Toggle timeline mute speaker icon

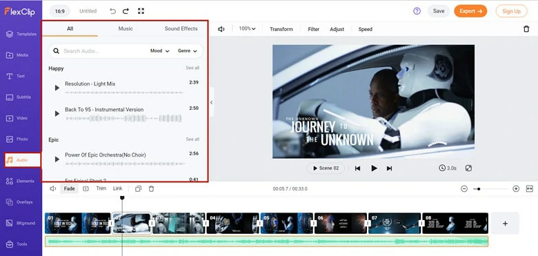52,189
